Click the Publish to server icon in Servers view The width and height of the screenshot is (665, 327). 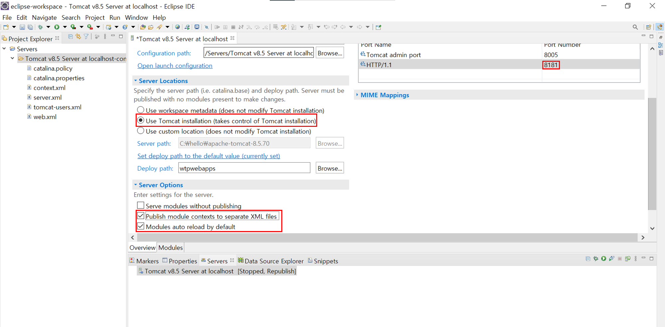pyautogui.click(x=628, y=259)
